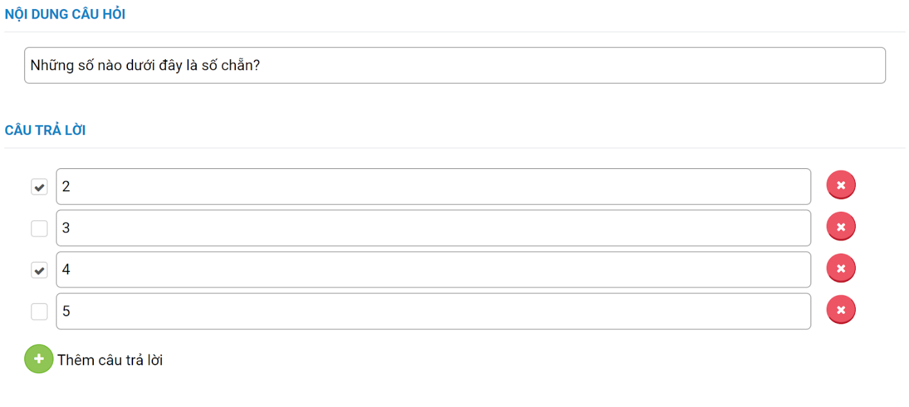Click the red delete icon for answer 2

coord(841,186)
